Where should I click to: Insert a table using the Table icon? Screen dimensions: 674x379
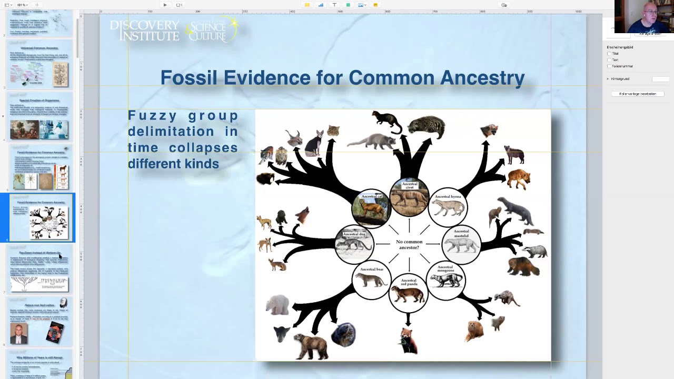pos(307,5)
